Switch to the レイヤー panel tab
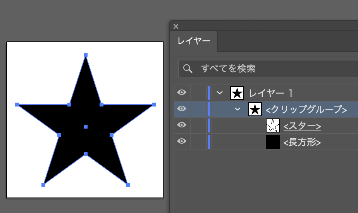Viewport: 358px width, 213px height. click(x=194, y=41)
